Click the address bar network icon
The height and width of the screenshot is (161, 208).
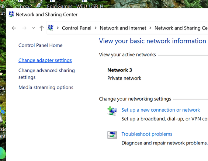click(x=51, y=28)
